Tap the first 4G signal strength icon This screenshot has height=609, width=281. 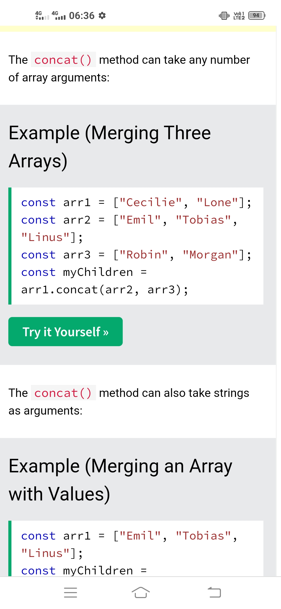tap(42, 16)
